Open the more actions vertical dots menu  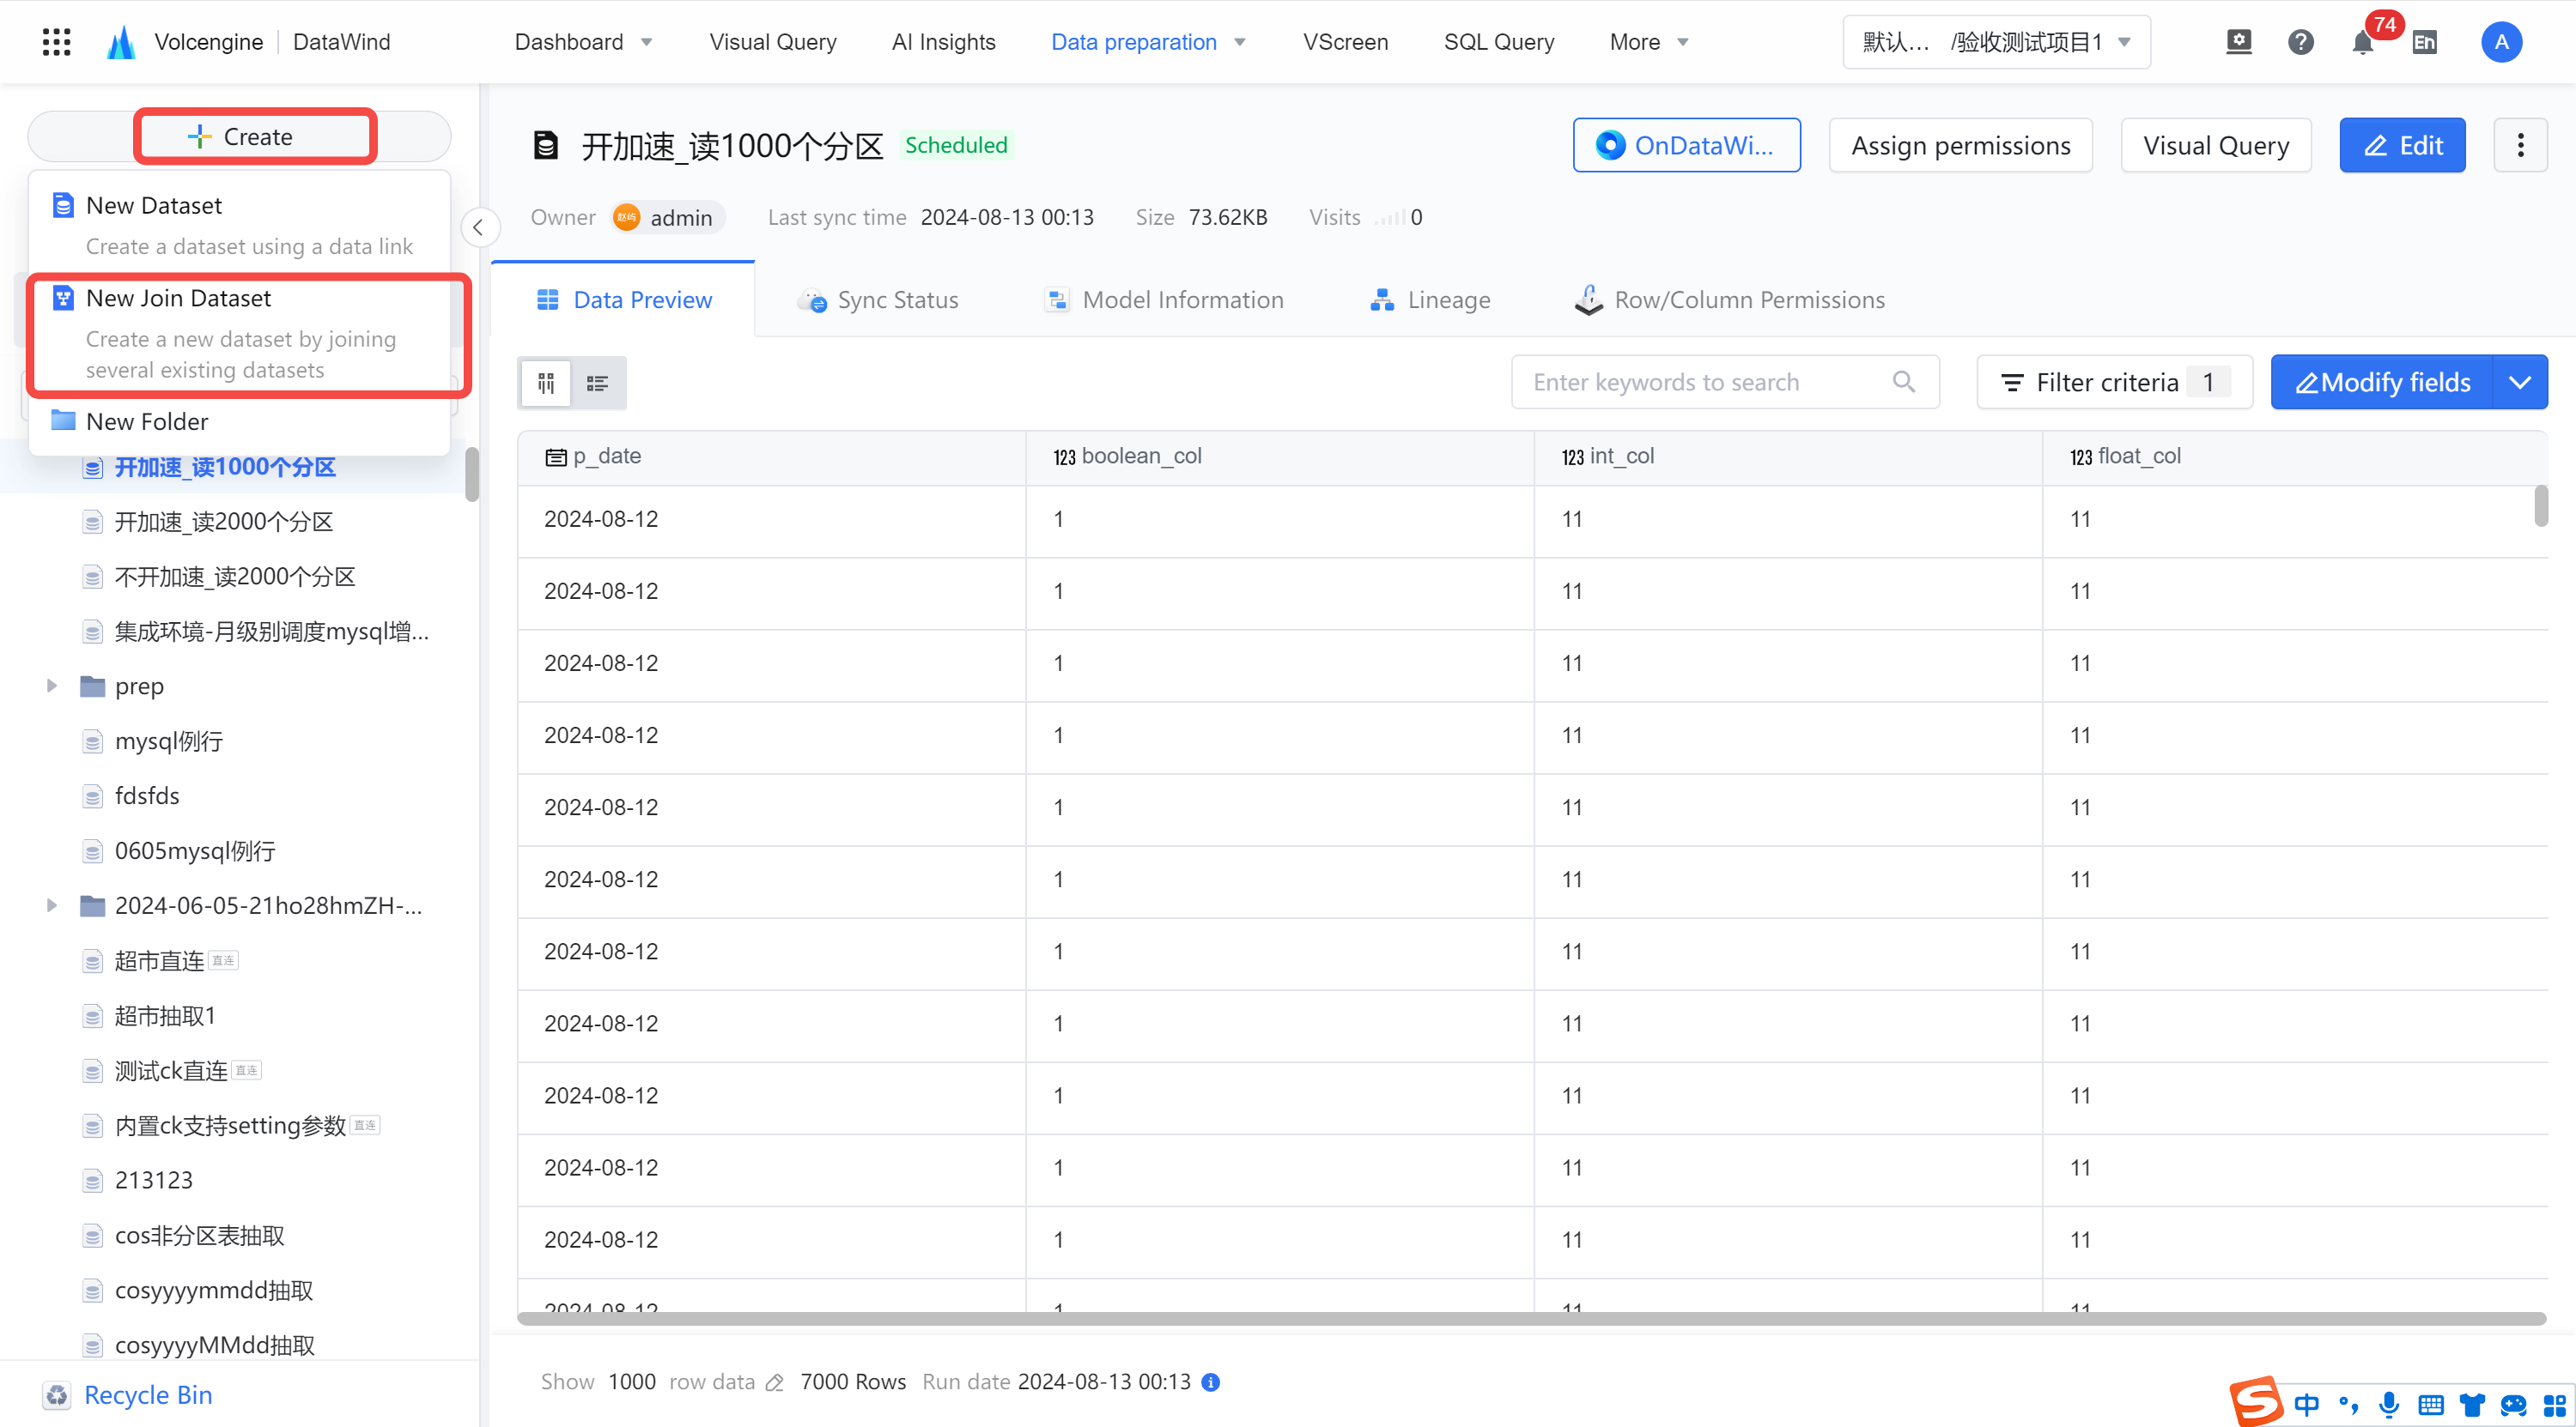point(2520,145)
